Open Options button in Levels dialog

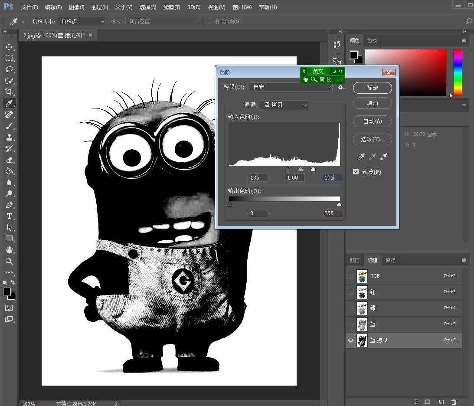(373, 139)
